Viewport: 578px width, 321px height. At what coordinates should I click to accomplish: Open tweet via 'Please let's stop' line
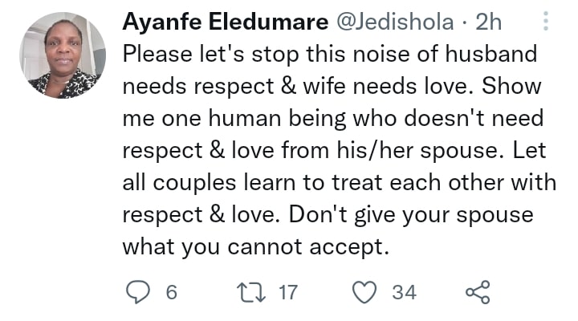[x=330, y=55]
